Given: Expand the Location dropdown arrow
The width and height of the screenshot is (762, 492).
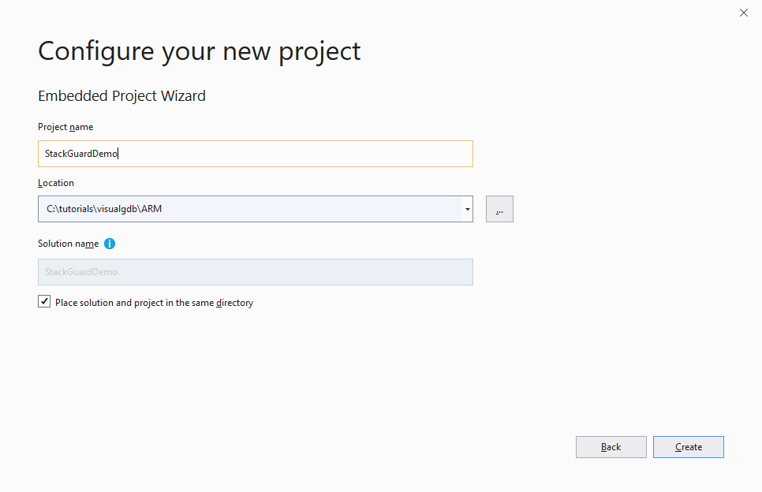Looking at the screenshot, I should coord(467,209).
